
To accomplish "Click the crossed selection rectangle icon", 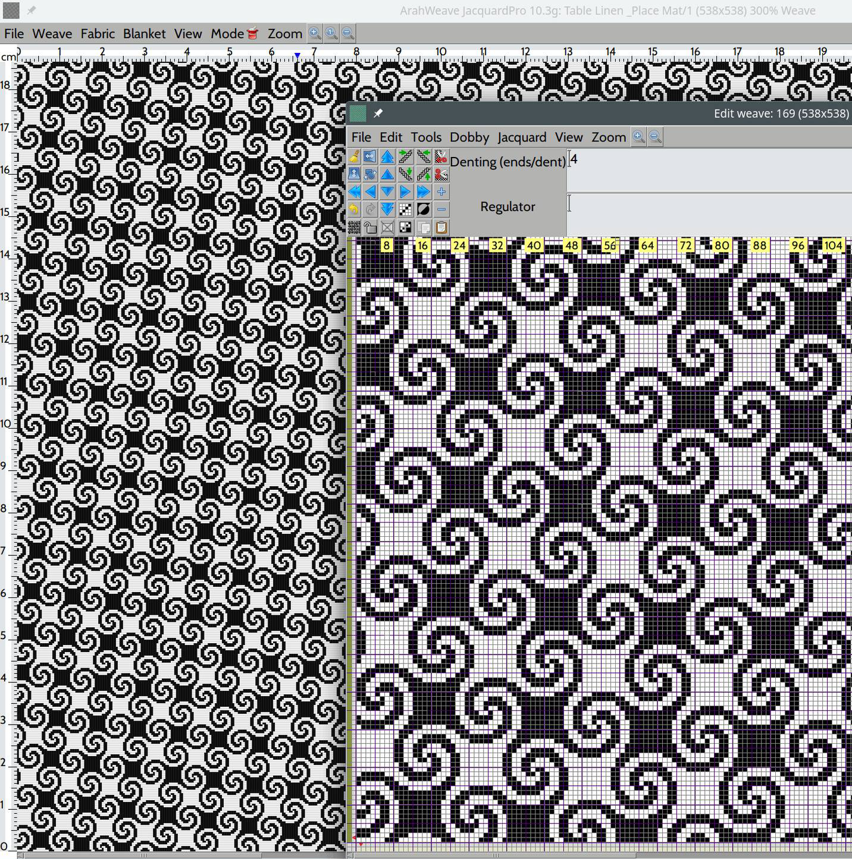I will [x=387, y=227].
